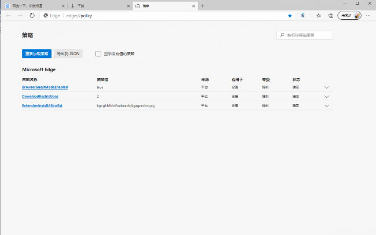Close the Baidu tab
The image size is (376, 235).
tap(63, 6)
